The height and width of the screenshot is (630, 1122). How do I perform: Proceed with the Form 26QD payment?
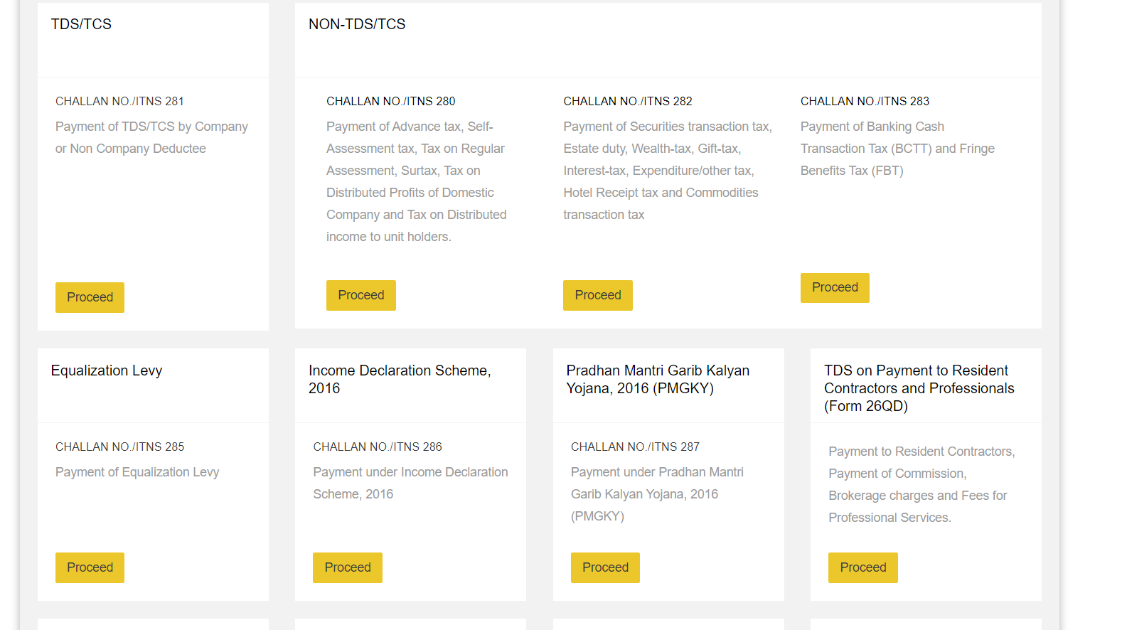point(862,567)
